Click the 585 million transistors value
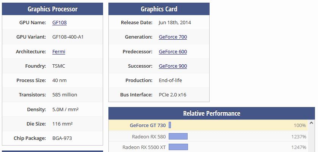This screenshot has width=318, height=152. [65, 95]
